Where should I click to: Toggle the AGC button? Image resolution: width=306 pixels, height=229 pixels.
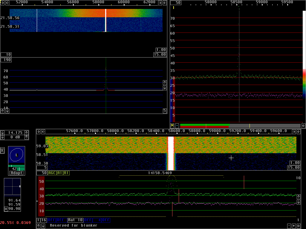click(x=52, y=173)
